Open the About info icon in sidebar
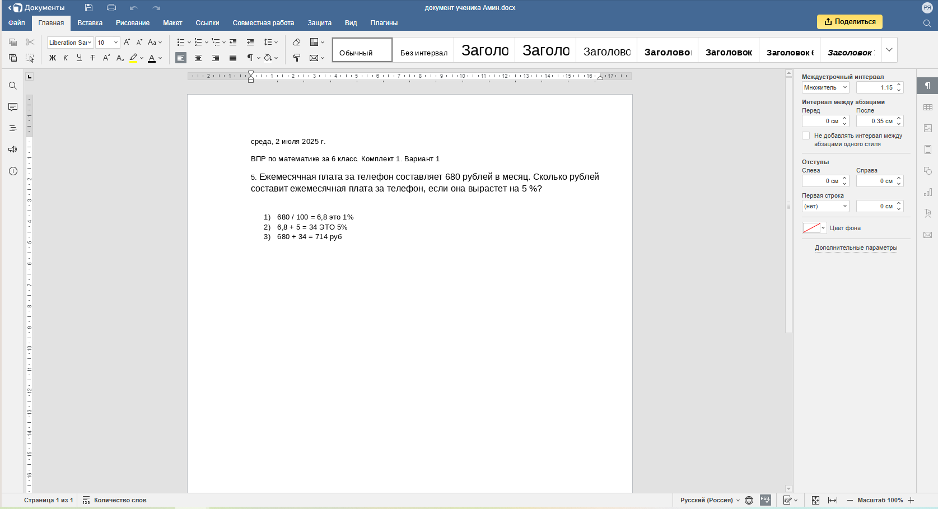This screenshot has height=509, width=938. click(x=13, y=171)
